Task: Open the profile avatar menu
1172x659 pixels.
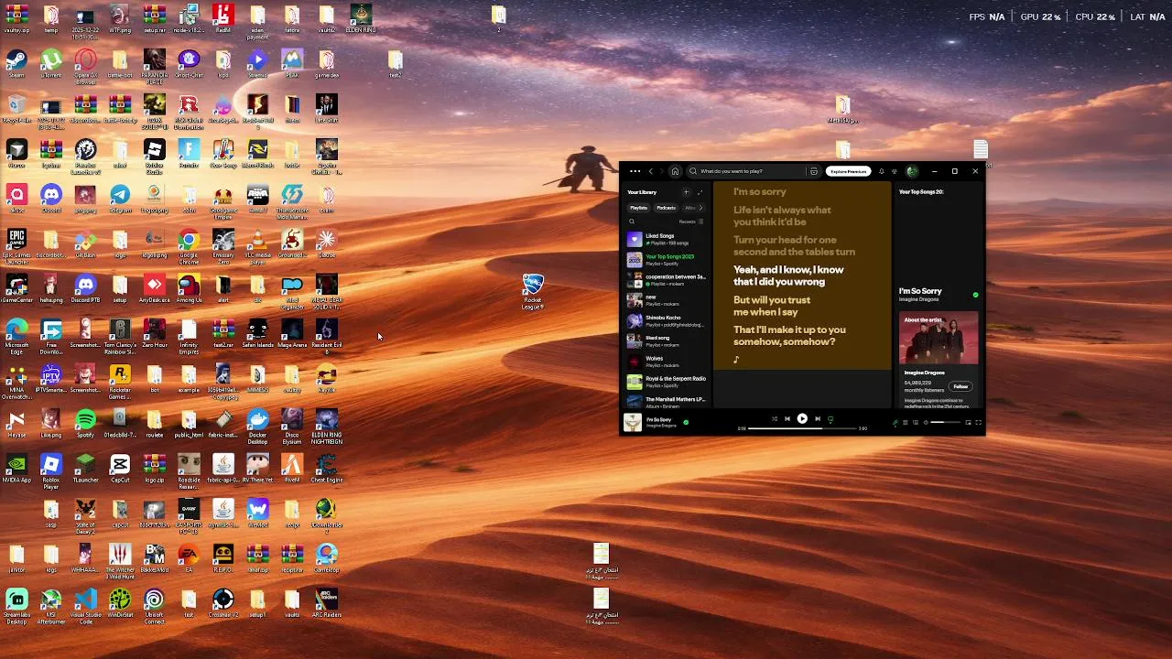Action: 911,171
